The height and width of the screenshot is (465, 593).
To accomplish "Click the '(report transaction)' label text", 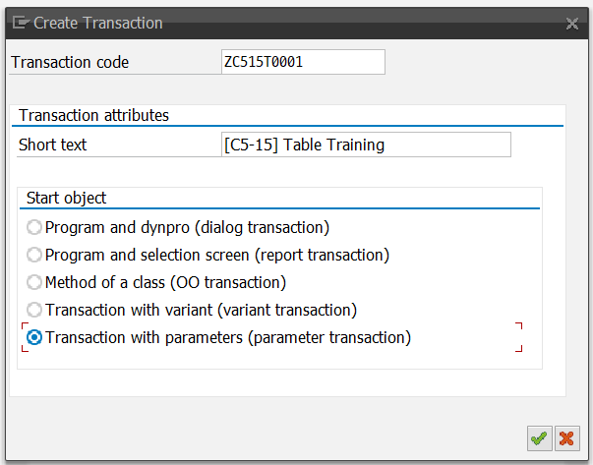I will pyautogui.click(x=322, y=256).
